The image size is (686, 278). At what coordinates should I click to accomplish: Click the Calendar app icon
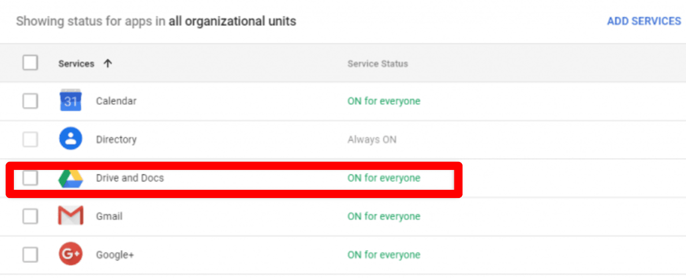click(71, 101)
